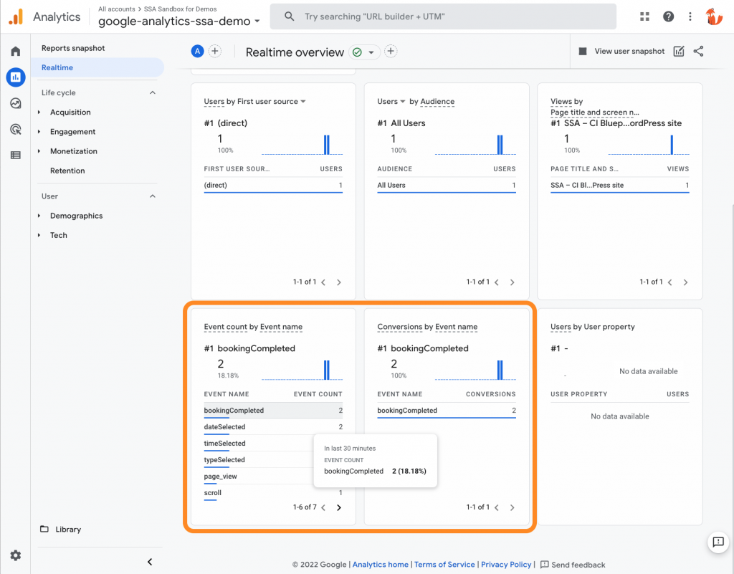Open the vertical three-dot menu
734x574 pixels.
pyautogui.click(x=690, y=16)
